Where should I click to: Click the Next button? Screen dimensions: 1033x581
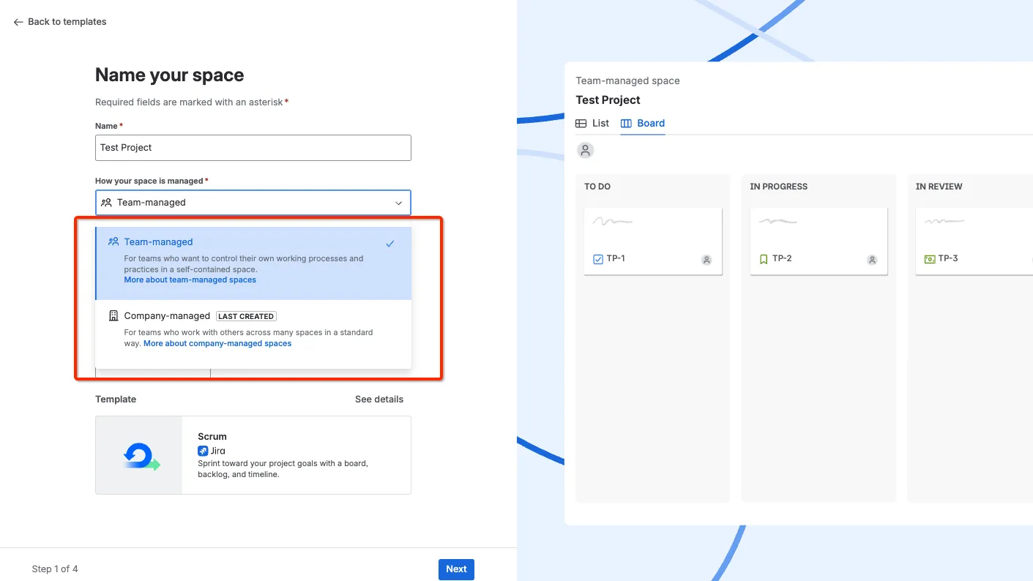pos(456,569)
